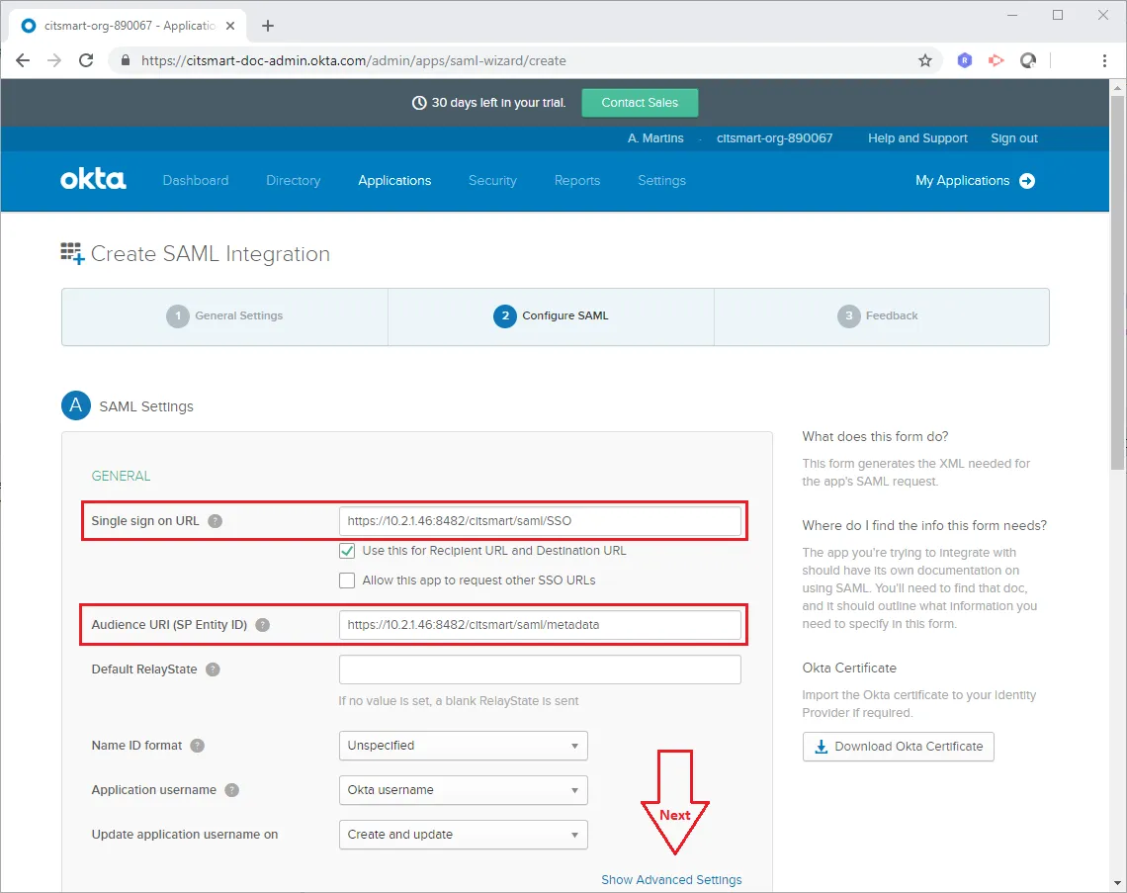Open Help and Support link
Viewport: 1127px width, 893px height.
point(917,138)
